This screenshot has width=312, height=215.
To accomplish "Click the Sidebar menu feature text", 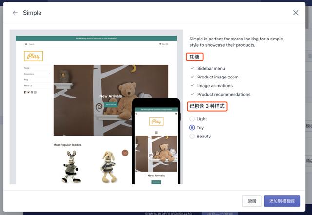I will [211, 68].
